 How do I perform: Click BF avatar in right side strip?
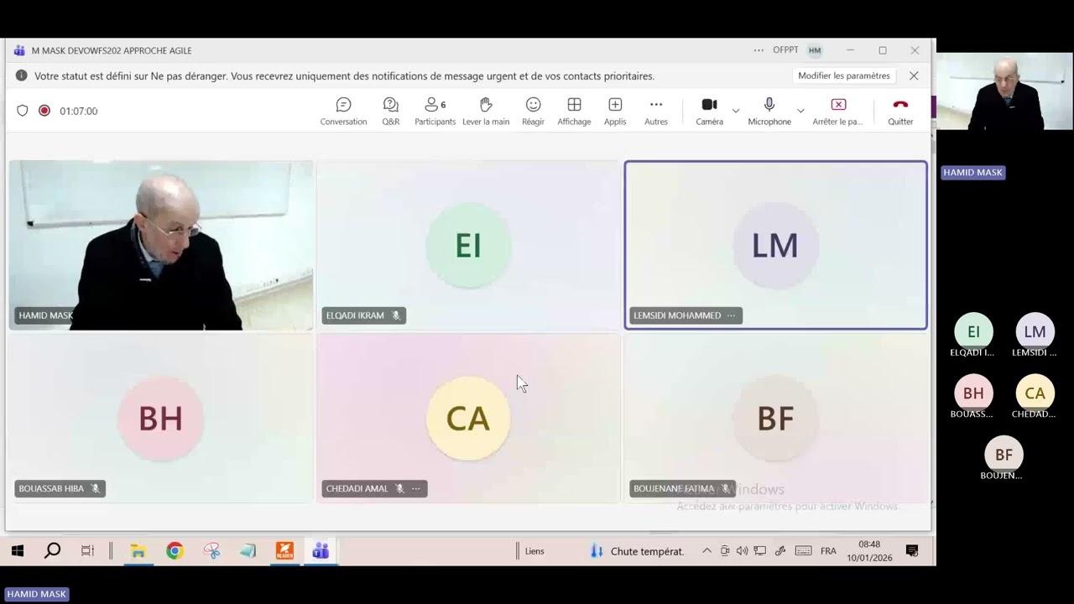coord(1004,455)
